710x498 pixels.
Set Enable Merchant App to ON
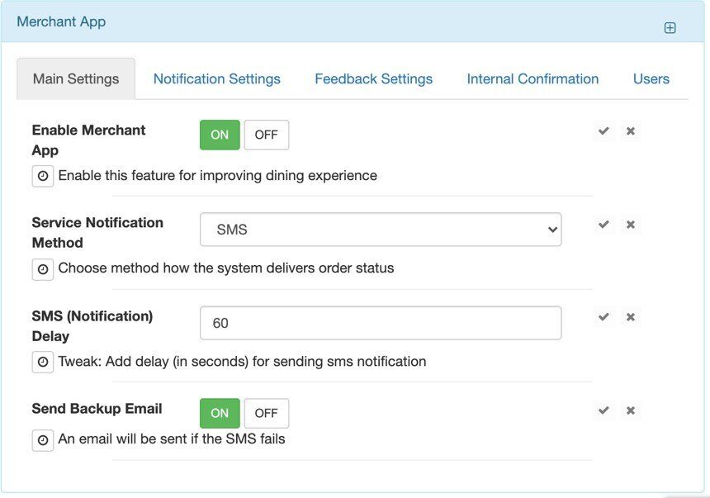click(220, 135)
